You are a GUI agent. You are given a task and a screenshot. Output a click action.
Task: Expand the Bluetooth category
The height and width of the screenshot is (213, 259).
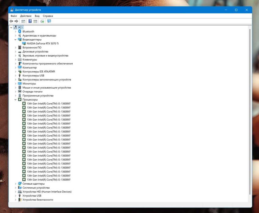point(15,31)
